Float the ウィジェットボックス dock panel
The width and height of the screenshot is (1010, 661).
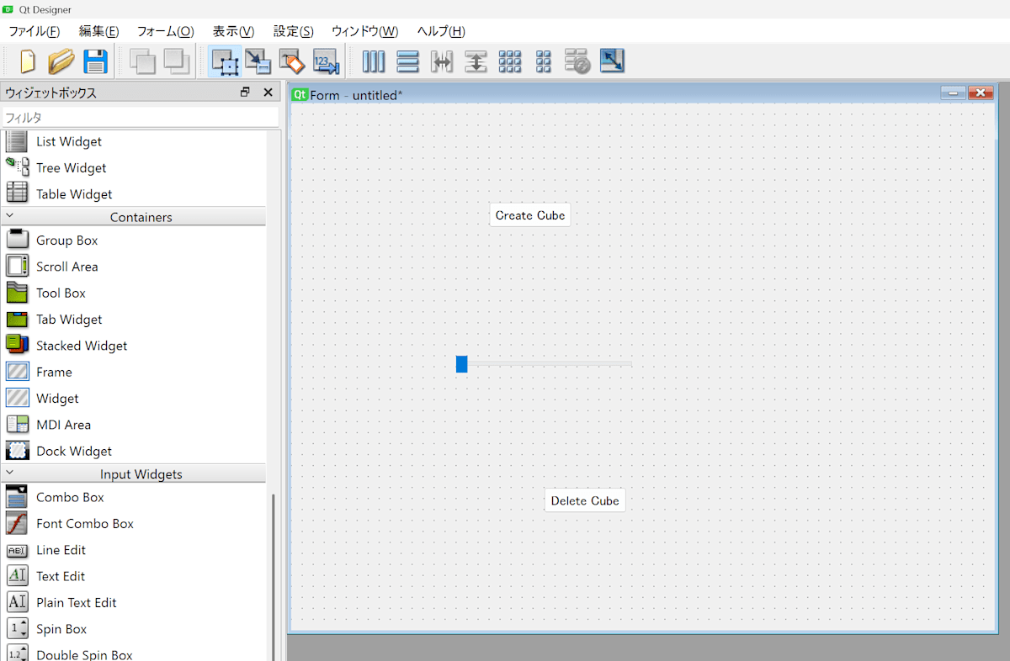point(245,93)
